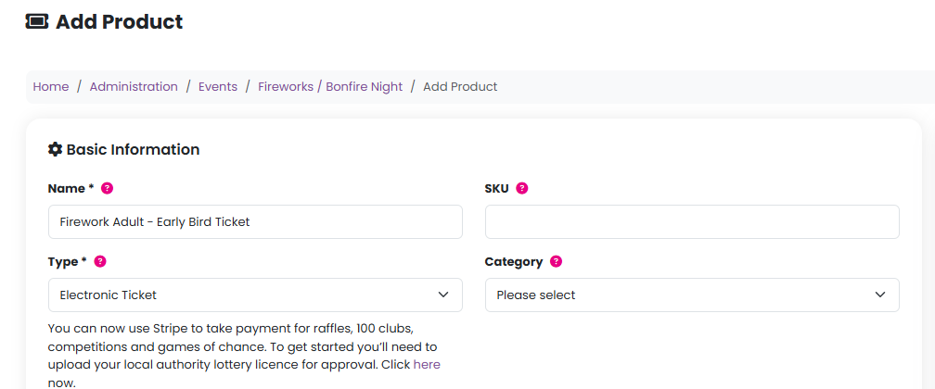Screen dimensions: 935x389
Task: Go to Home in the breadcrumb
Action: [51, 86]
